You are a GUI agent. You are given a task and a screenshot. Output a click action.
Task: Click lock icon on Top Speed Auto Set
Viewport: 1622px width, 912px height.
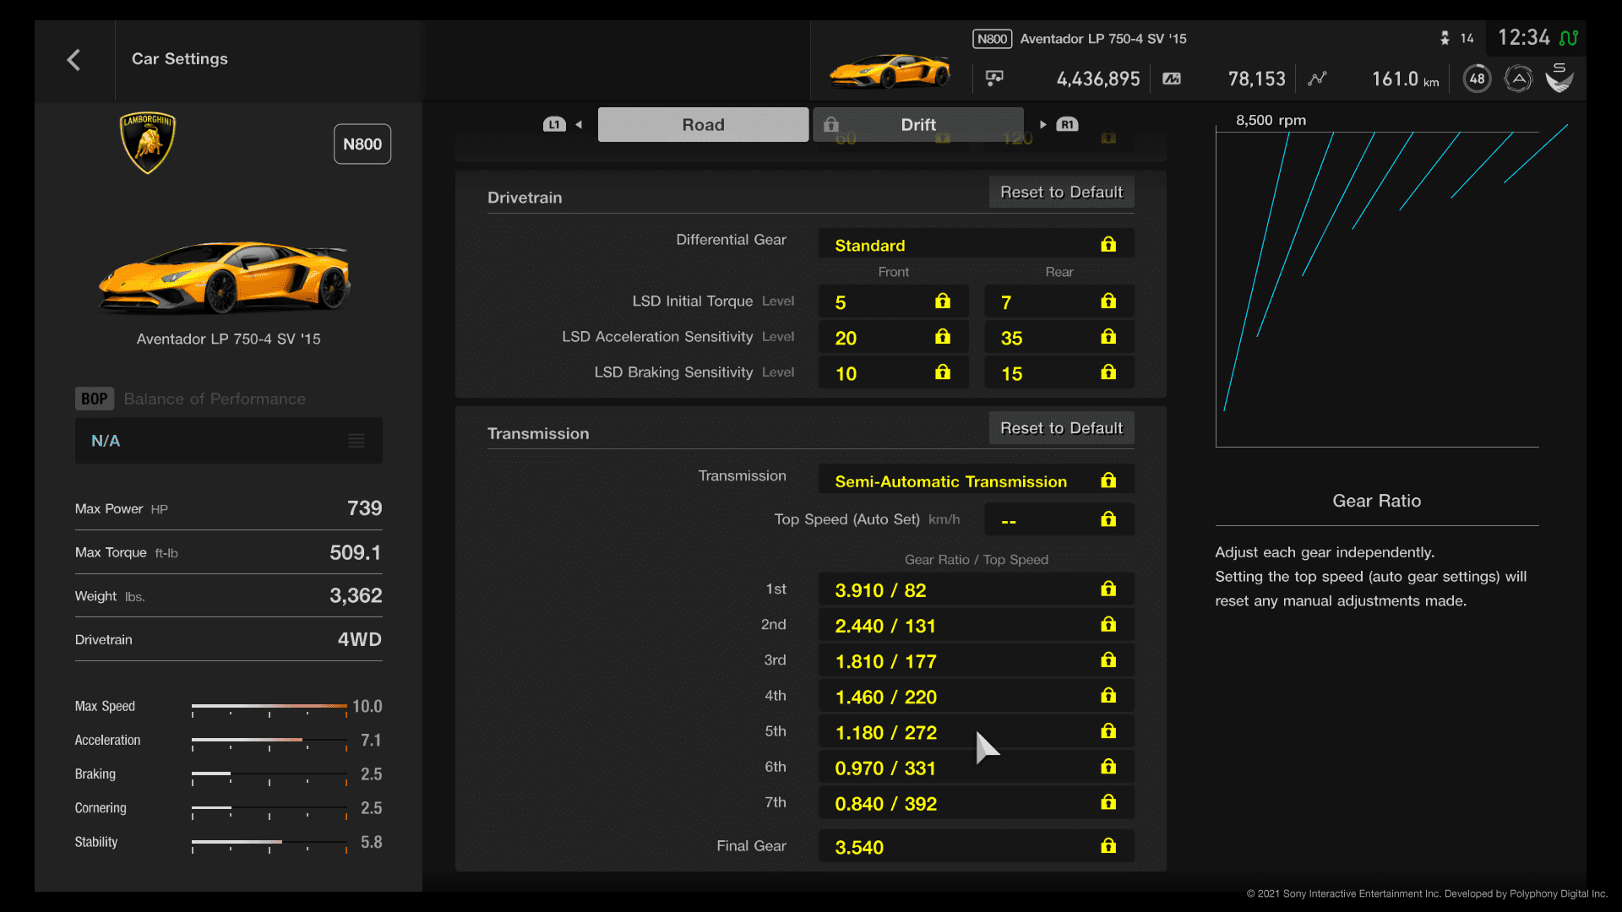click(x=1108, y=519)
